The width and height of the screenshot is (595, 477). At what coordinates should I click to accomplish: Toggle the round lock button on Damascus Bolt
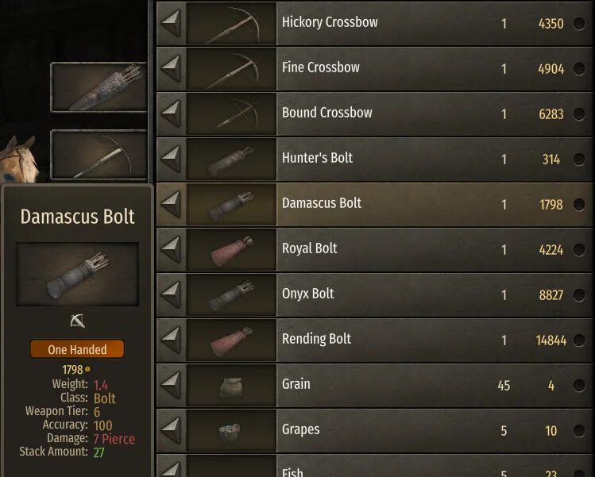click(578, 205)
